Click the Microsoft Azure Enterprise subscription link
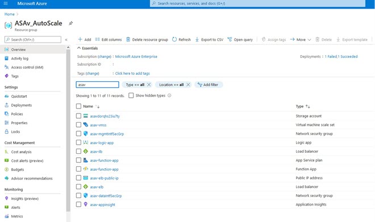375x222 pixels. (x=136, y=56)
